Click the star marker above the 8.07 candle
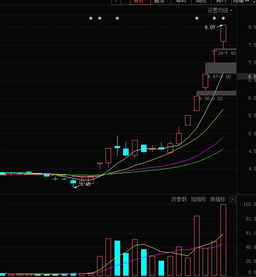This screenshot has height=277, width=256. click(x=223, y=18)
